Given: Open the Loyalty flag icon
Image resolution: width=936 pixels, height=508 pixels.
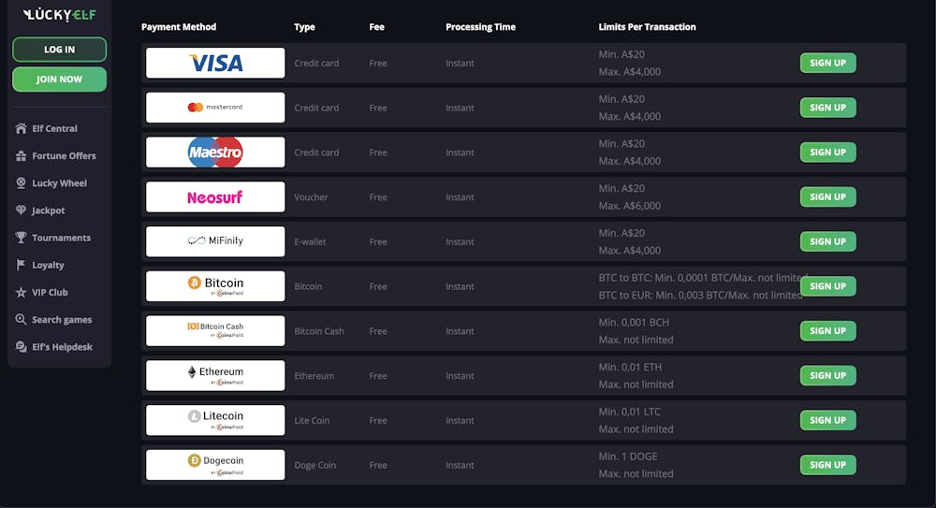Looking at the screenshot, I should (x=21, y=265).
